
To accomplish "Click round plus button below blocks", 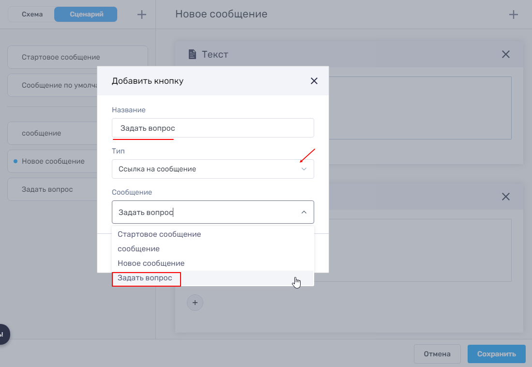I will click(195, 303).
